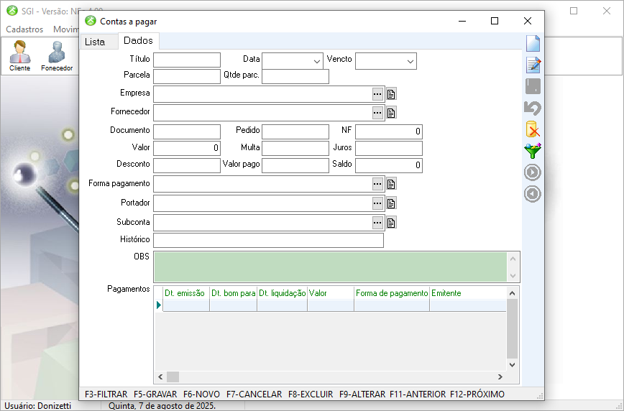Screen dimensions: 624x411
Task: Expand the Vencto date dropdown
Action: point(410,62)
